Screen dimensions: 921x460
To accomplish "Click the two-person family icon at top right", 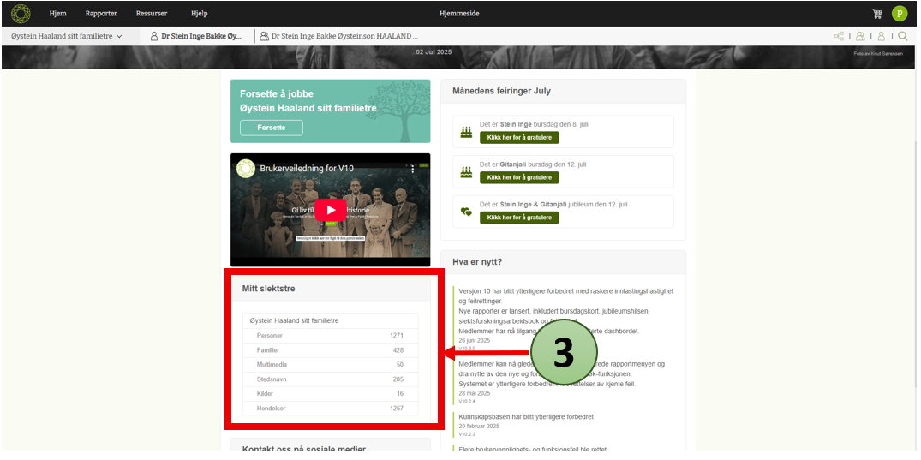I will [x=859, y=36].
